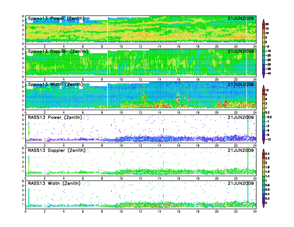This screenshot has height=227, width=294.
Task: Pick the red swatch between 2.2 and 2.4
Action: [x=264, y=156]
